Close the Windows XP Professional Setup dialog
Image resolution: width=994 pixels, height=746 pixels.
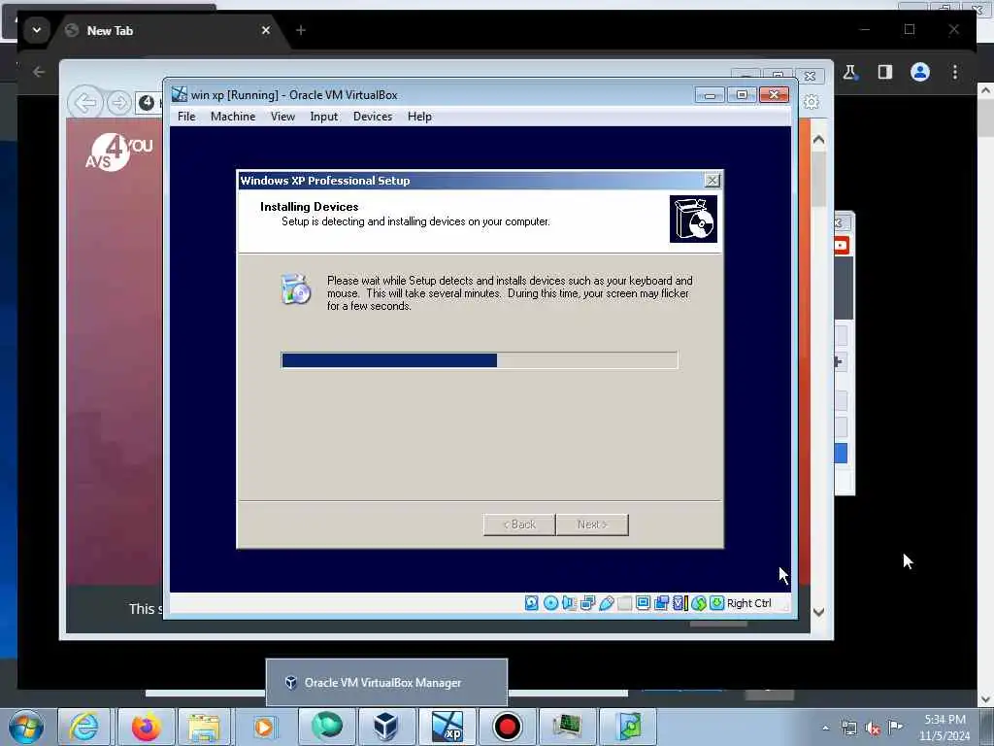point(712,180)
